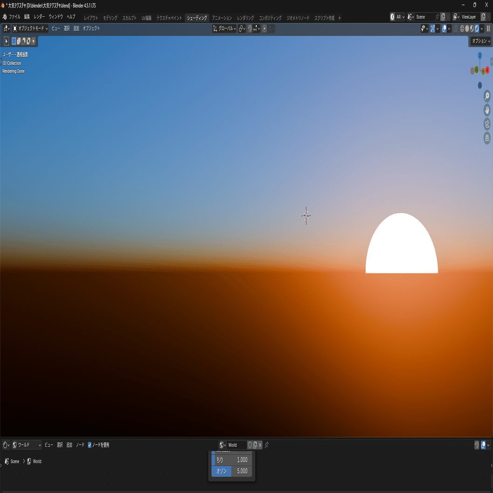Switch perspective/orthographic with grid icon
The image size is (493, 493).
487,138
